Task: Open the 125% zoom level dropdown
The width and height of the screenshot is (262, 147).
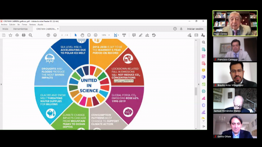Action: pos(109,35)
